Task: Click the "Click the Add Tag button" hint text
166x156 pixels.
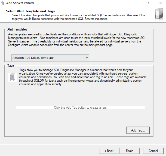Action: click(x=80, y=108)
